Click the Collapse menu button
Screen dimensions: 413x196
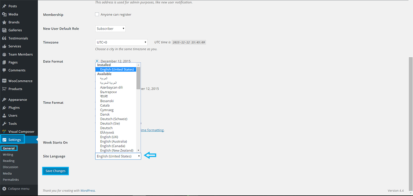19,189
